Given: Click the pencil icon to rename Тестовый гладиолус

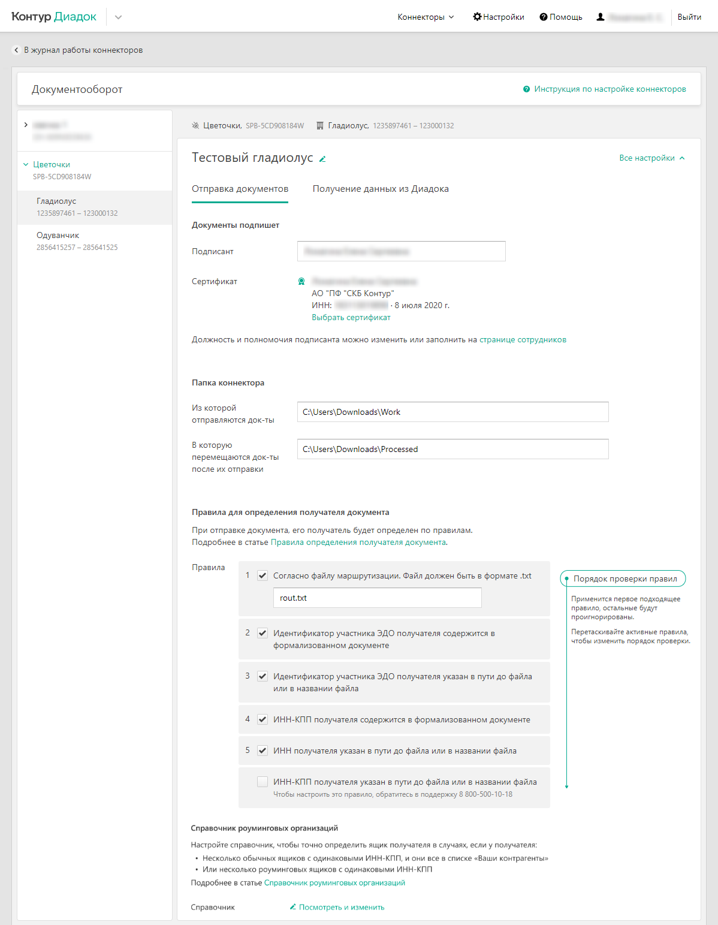Looking at the screenshot, I should [x=322, y=159].
